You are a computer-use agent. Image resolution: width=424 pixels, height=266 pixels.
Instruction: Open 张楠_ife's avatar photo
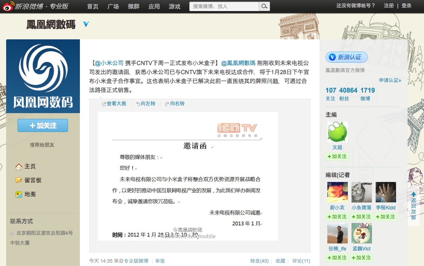[x=338, y=233]
